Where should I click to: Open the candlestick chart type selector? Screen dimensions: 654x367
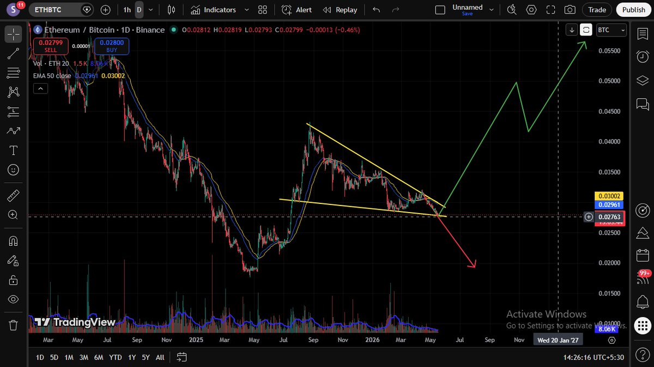coord(172,10)
